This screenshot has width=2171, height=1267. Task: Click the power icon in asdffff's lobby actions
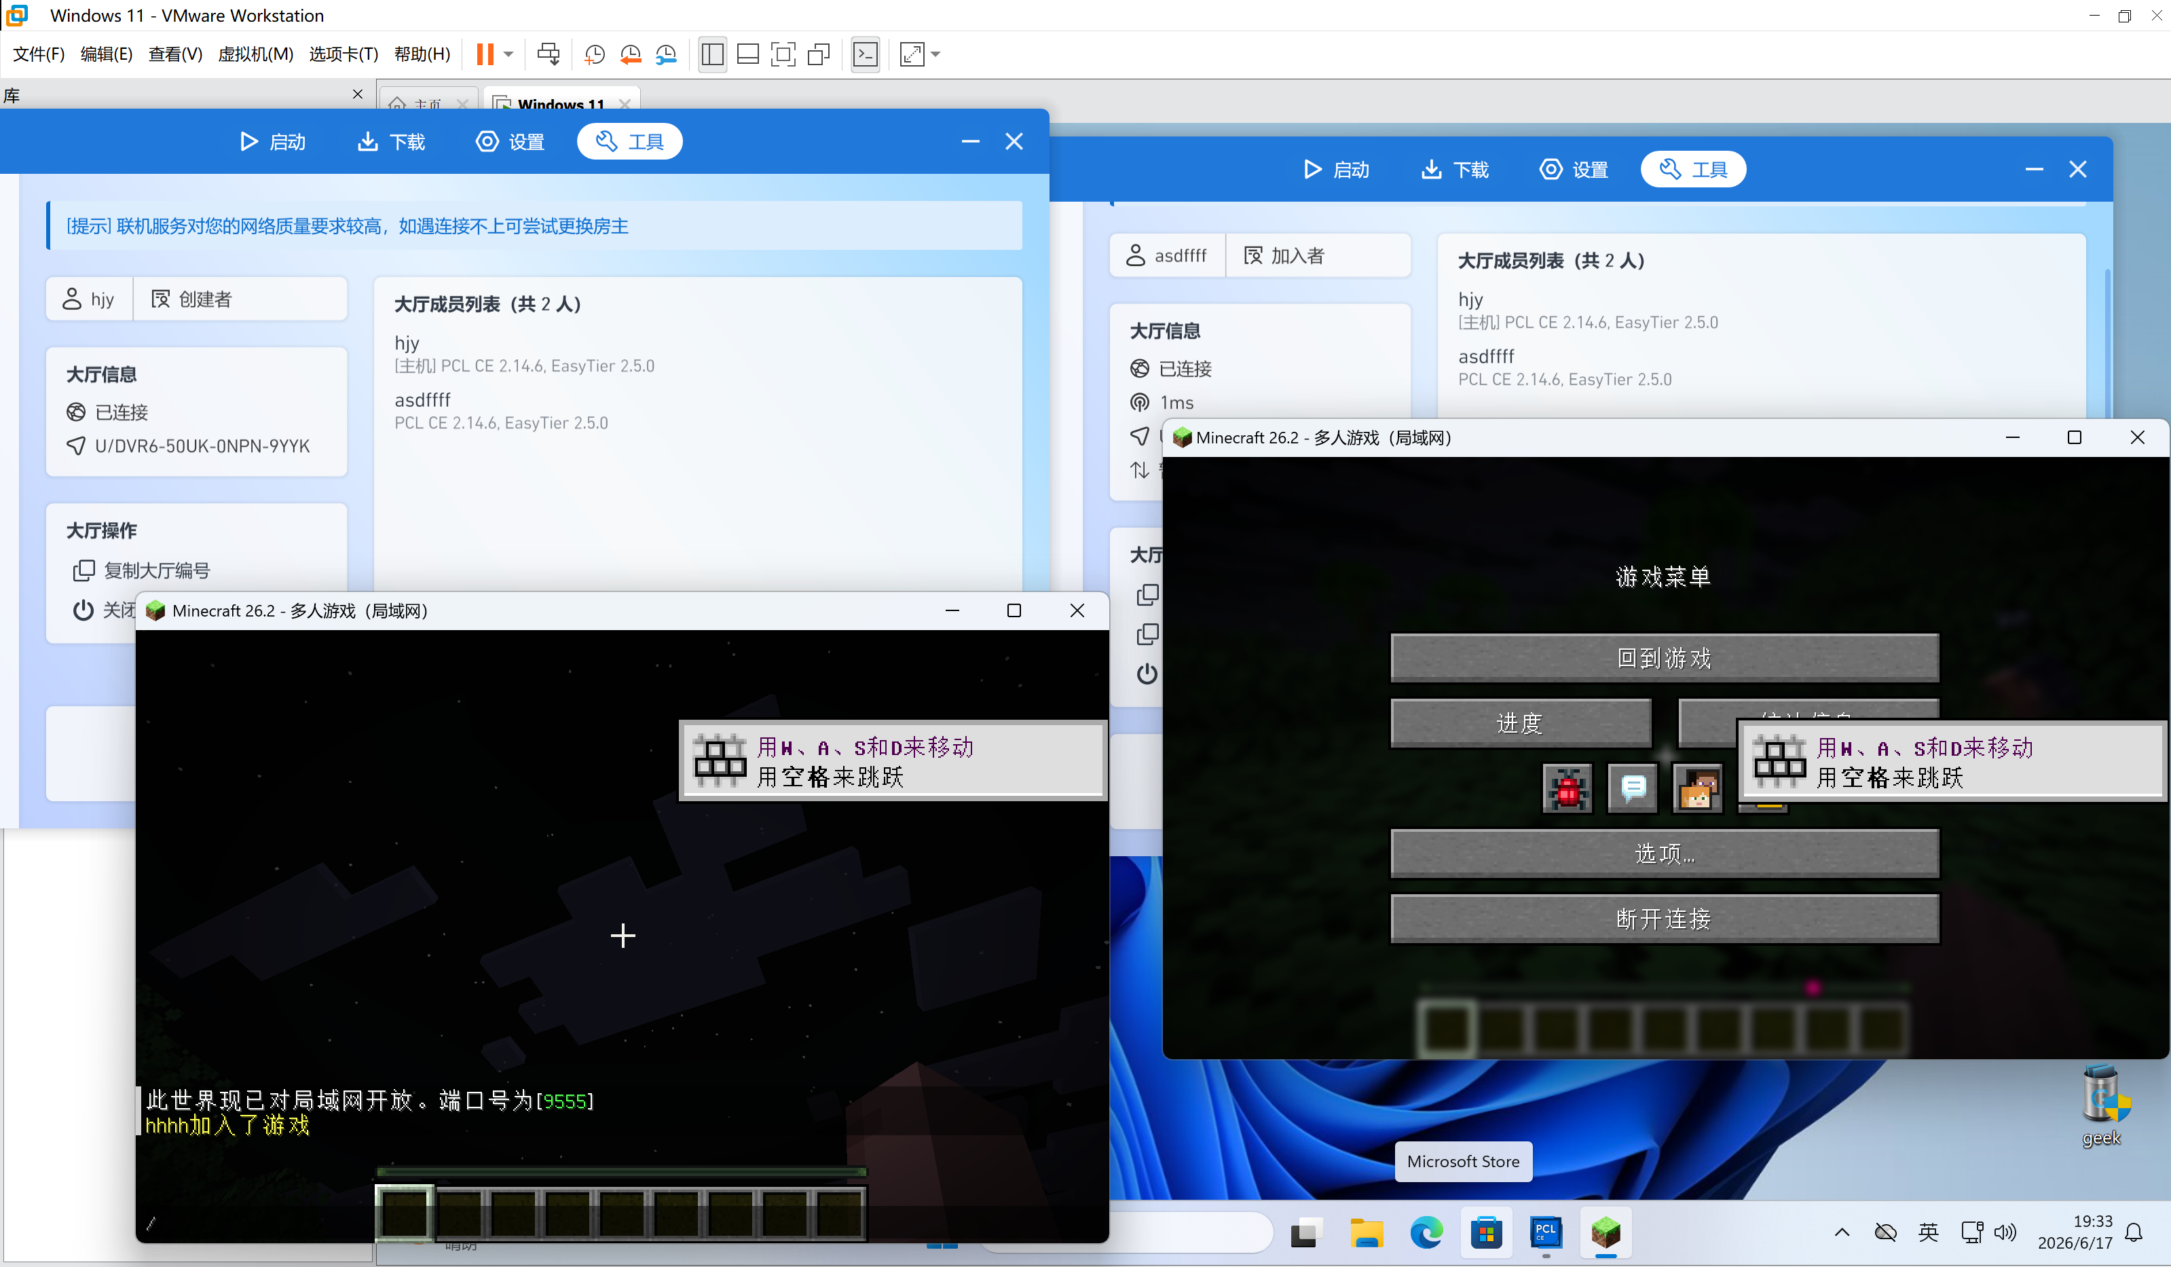1147,673
